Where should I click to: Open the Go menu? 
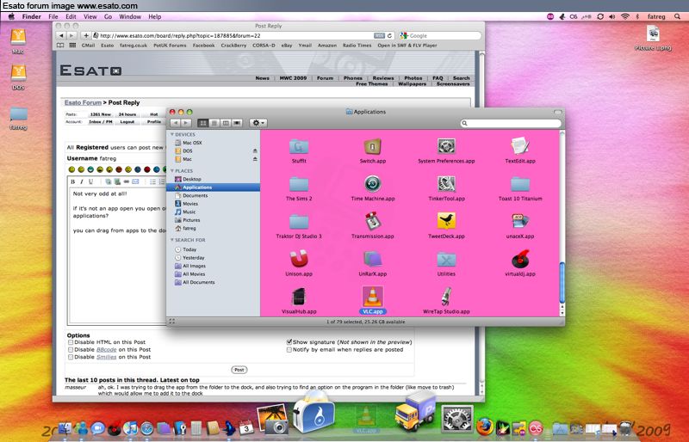coord(109,16)
